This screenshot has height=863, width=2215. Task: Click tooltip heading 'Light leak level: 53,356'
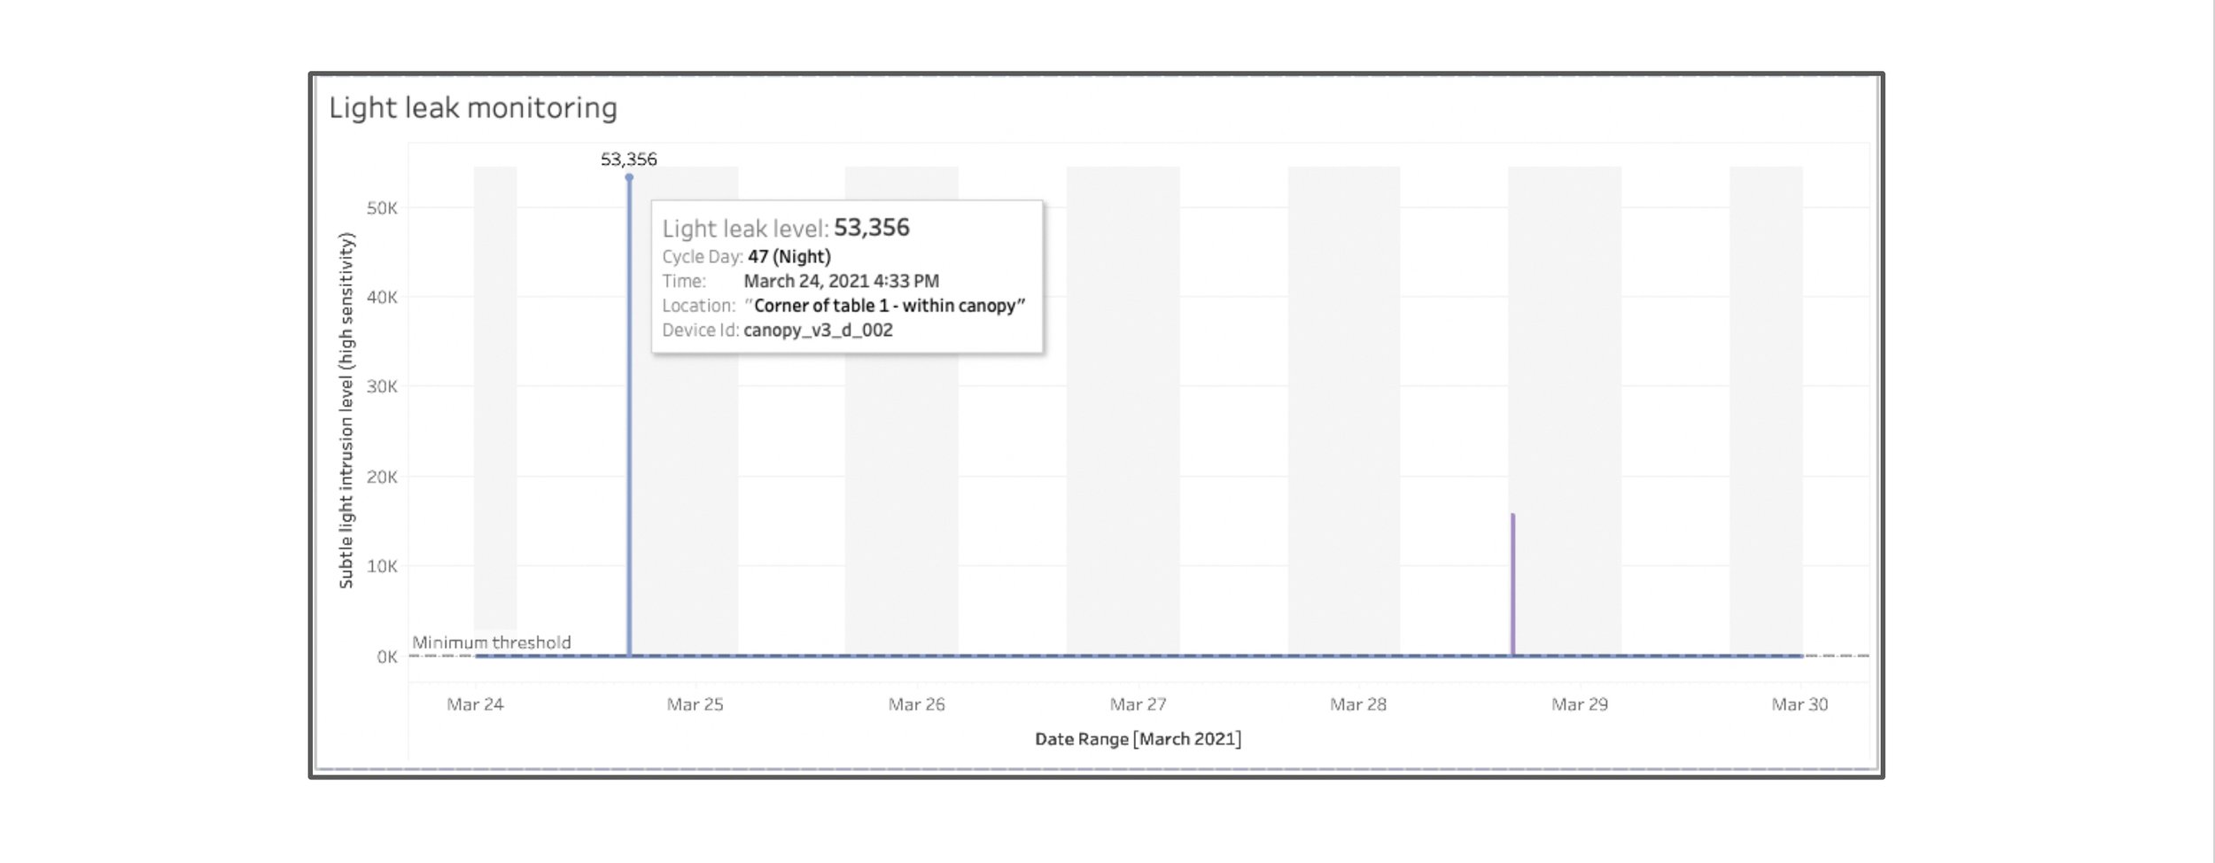(786, 228)
